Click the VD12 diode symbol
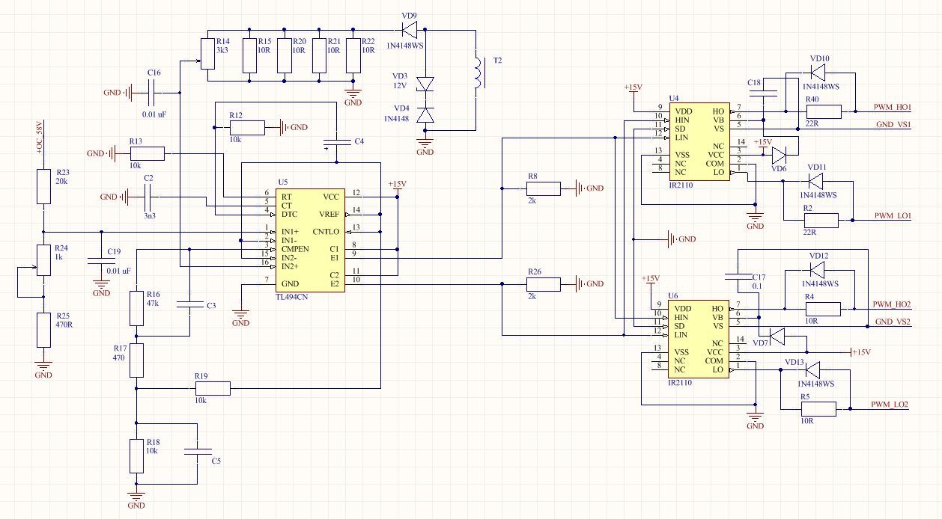The height and width of the screenshot is (519, 942). click(x=816, y=270)
